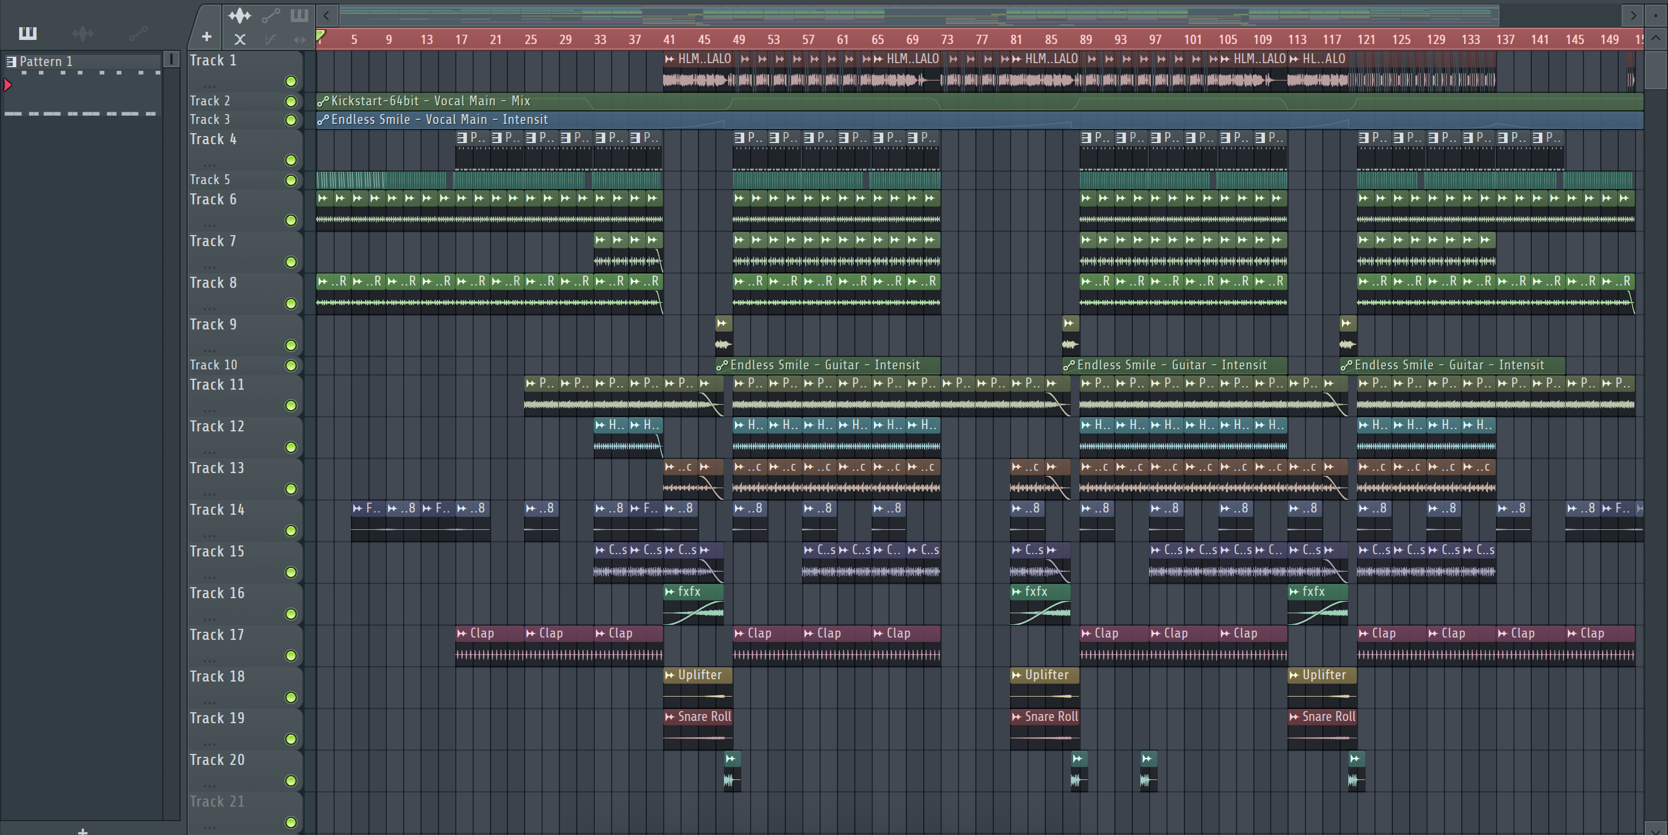Screen dimensions: 1668x835
Task: Open Track 8 options via three dots
Action: point(209,308)
